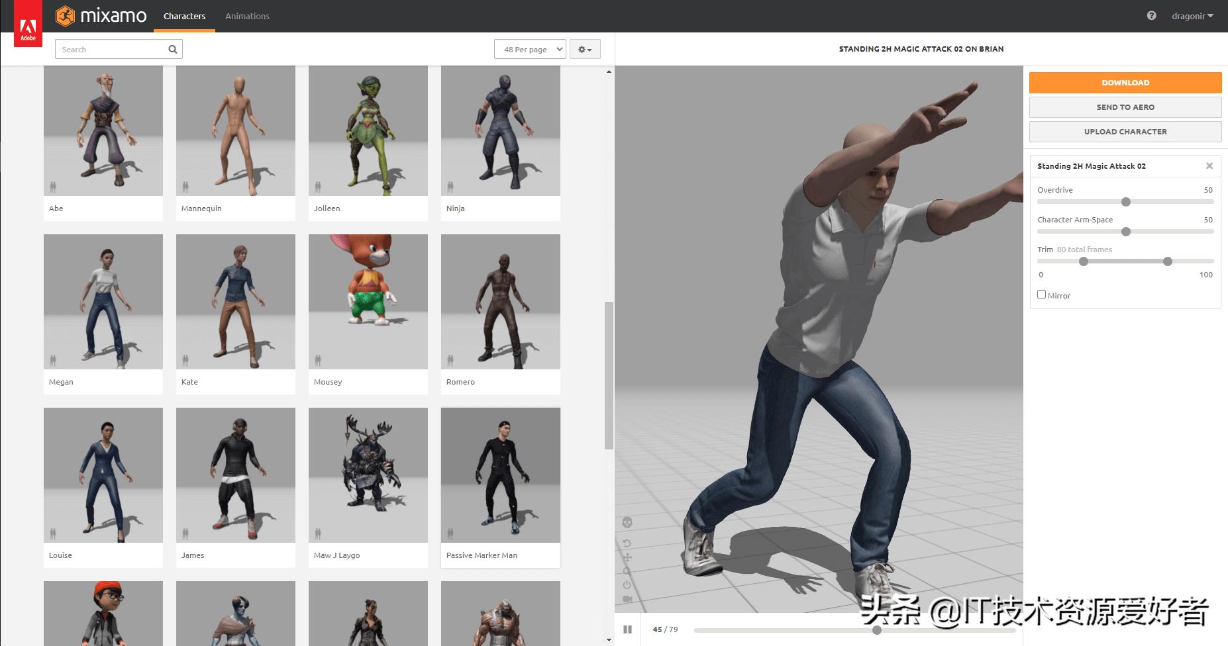Viewport: 1228px width, 646px height.
Task: Select the Characters tab
Action: click(184, 16)
